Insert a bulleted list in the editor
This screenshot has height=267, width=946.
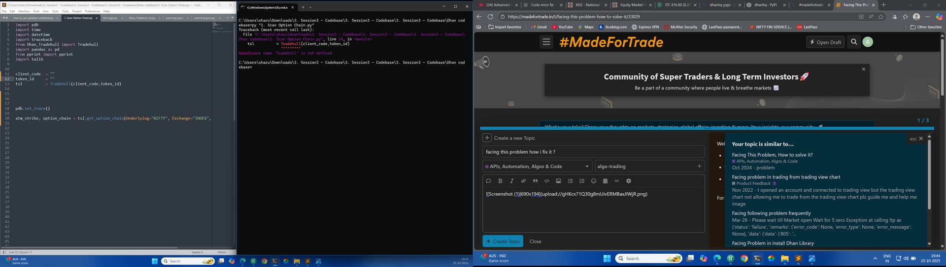(570, 181)
